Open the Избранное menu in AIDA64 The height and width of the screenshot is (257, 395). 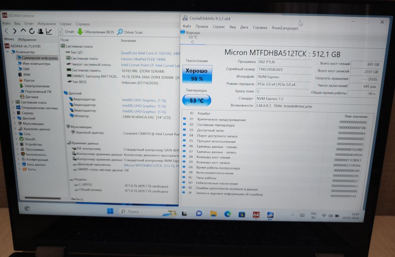tap(47, 24)
